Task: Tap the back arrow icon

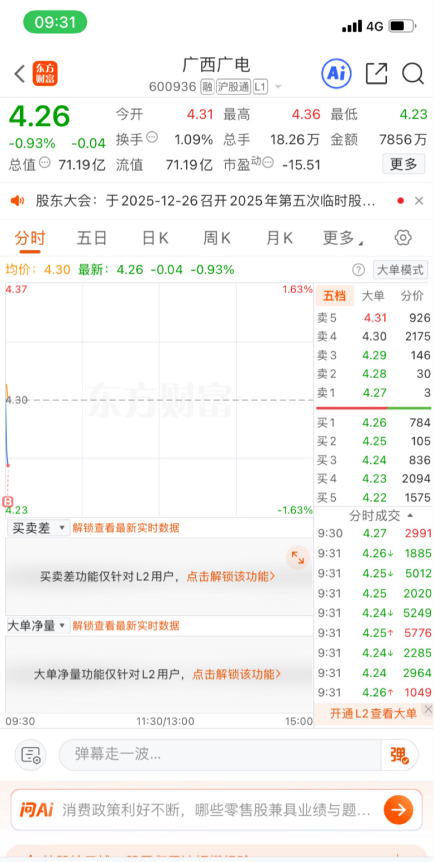Action: (20, 74)
